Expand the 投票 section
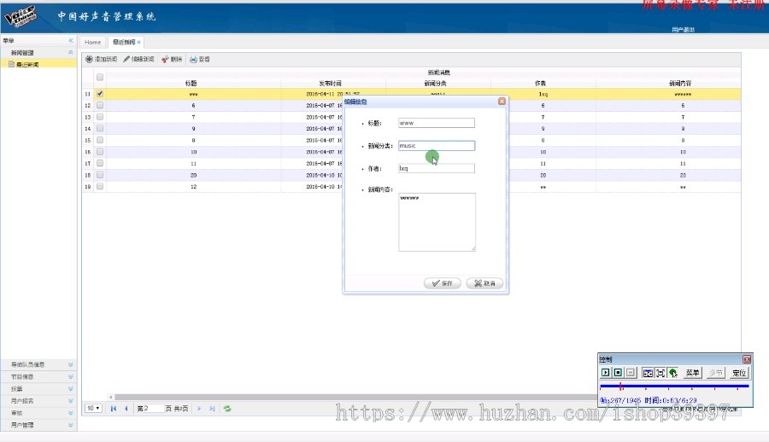Screen dimensions: 769x442 (71, 388)
